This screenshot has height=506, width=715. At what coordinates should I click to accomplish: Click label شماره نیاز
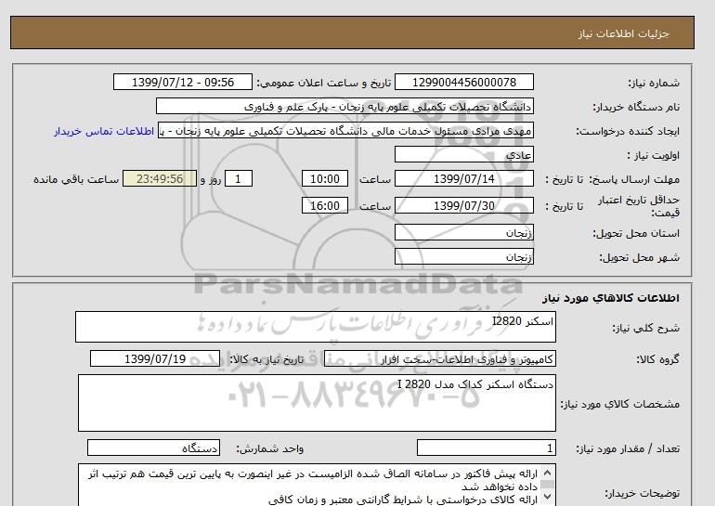(654, 83)
